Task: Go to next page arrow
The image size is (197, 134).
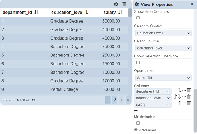Action: click(x=128, y=100)
